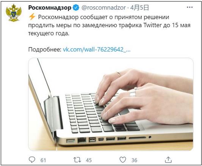Screen dimensions: 202x166
Task: Retweet using the retweet arrows icon
Action: point(77,160)
